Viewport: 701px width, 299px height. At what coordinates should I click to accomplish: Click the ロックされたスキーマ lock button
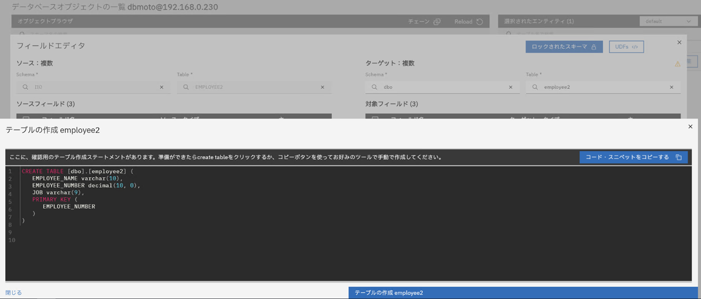(564, 47)
